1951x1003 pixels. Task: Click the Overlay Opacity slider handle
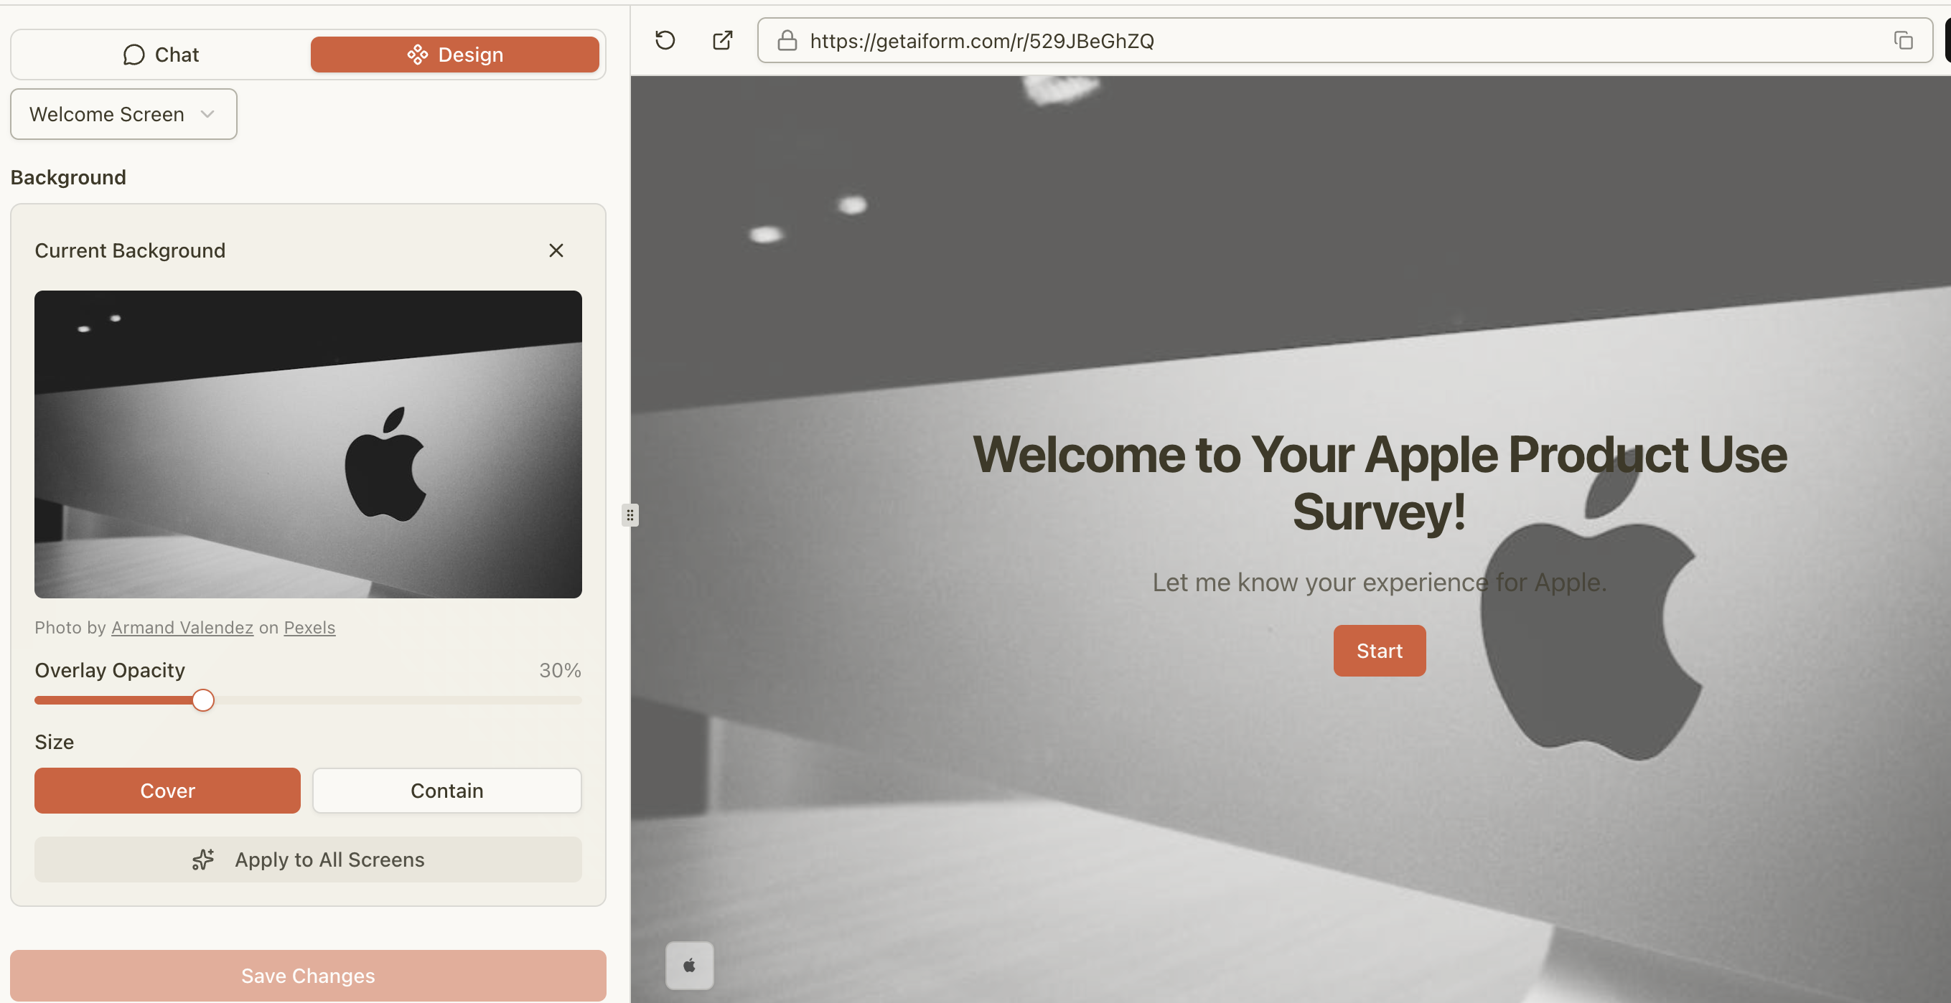(203, 700)
